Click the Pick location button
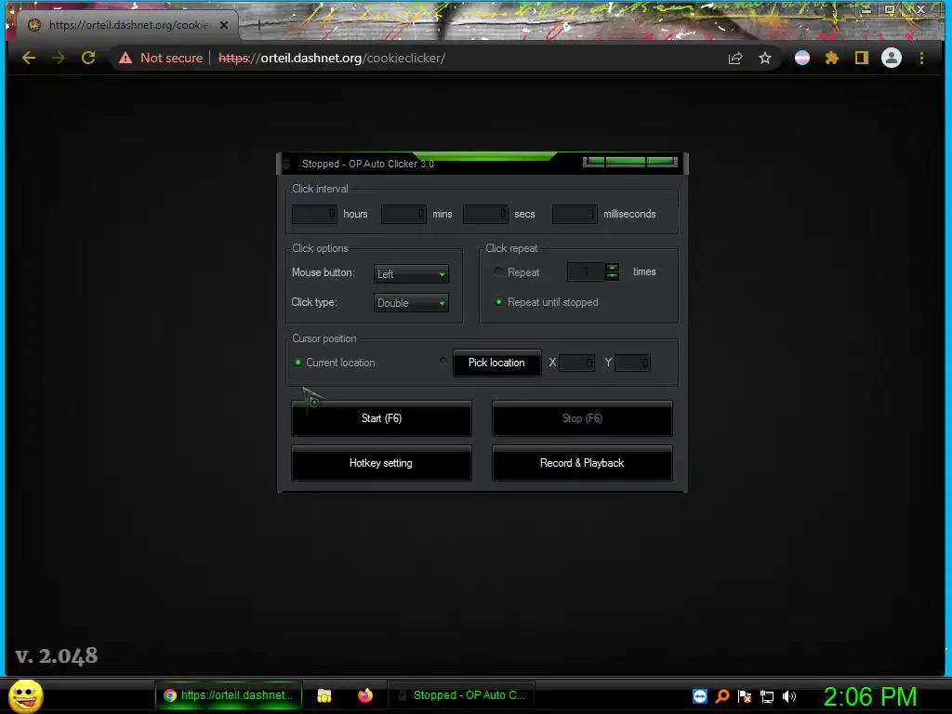 pos(496,363)
